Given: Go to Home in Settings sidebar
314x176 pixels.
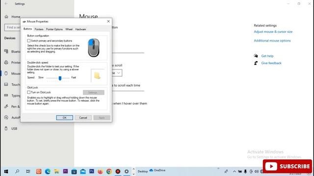Looking at the screenshot, I should [x=12, y=17].
